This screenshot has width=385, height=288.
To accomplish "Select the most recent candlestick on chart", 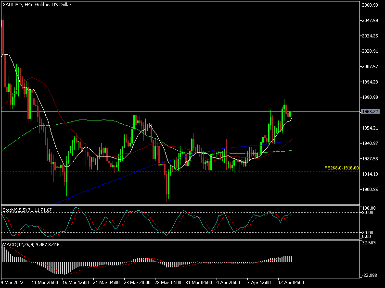I will point(291,113).
